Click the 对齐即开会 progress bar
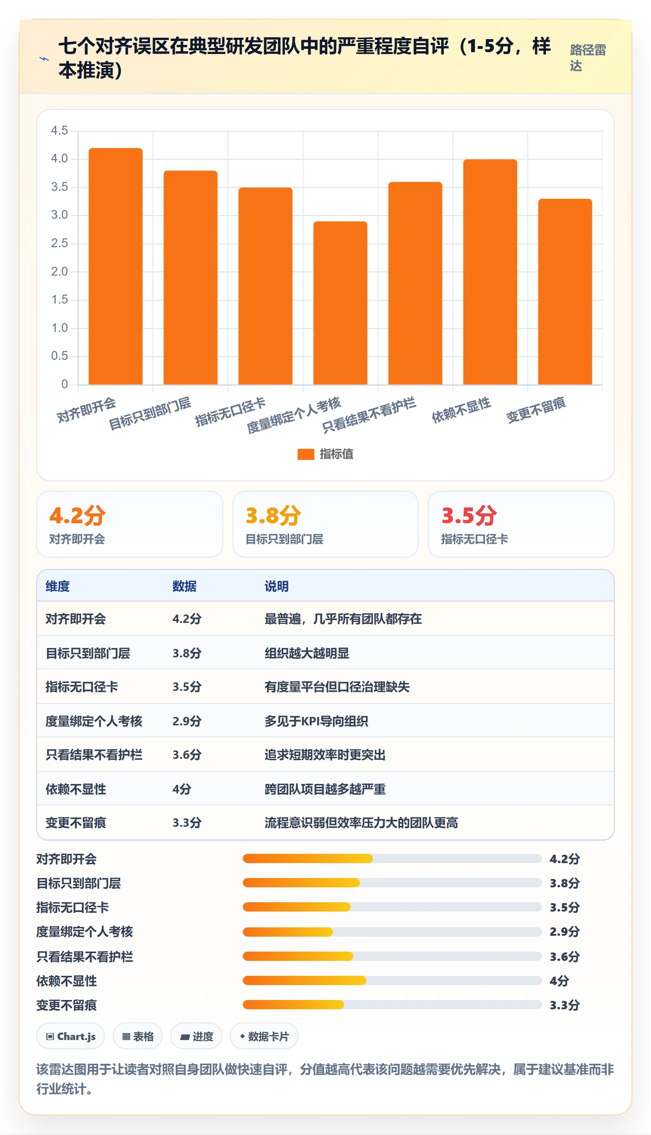This screenshot has width=651, height=1135. click(x=392, y=858)
